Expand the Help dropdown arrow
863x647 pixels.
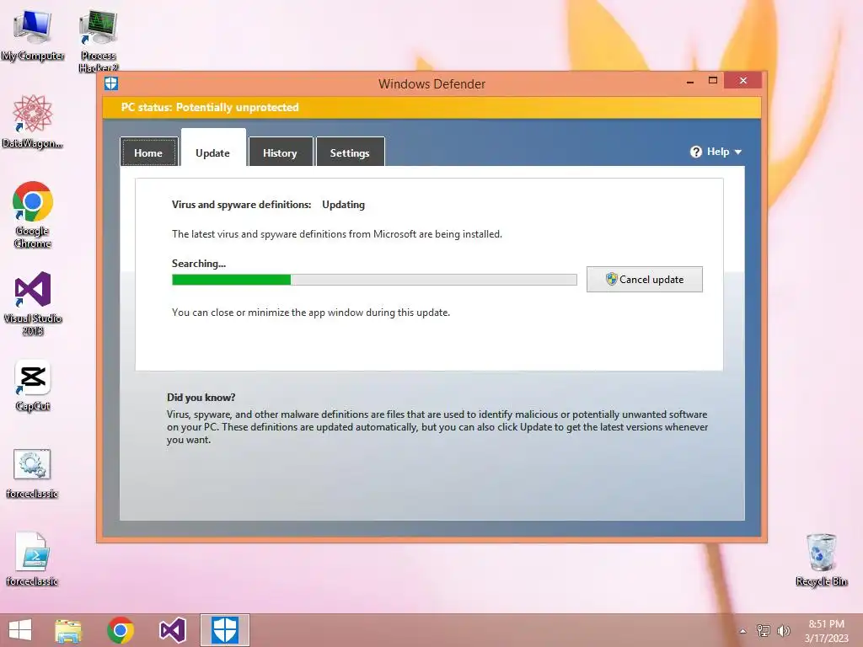[738, 152]
